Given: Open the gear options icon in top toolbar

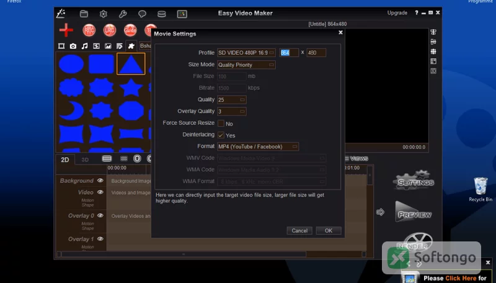Looking at the screenshot, I should click(104, 14).
